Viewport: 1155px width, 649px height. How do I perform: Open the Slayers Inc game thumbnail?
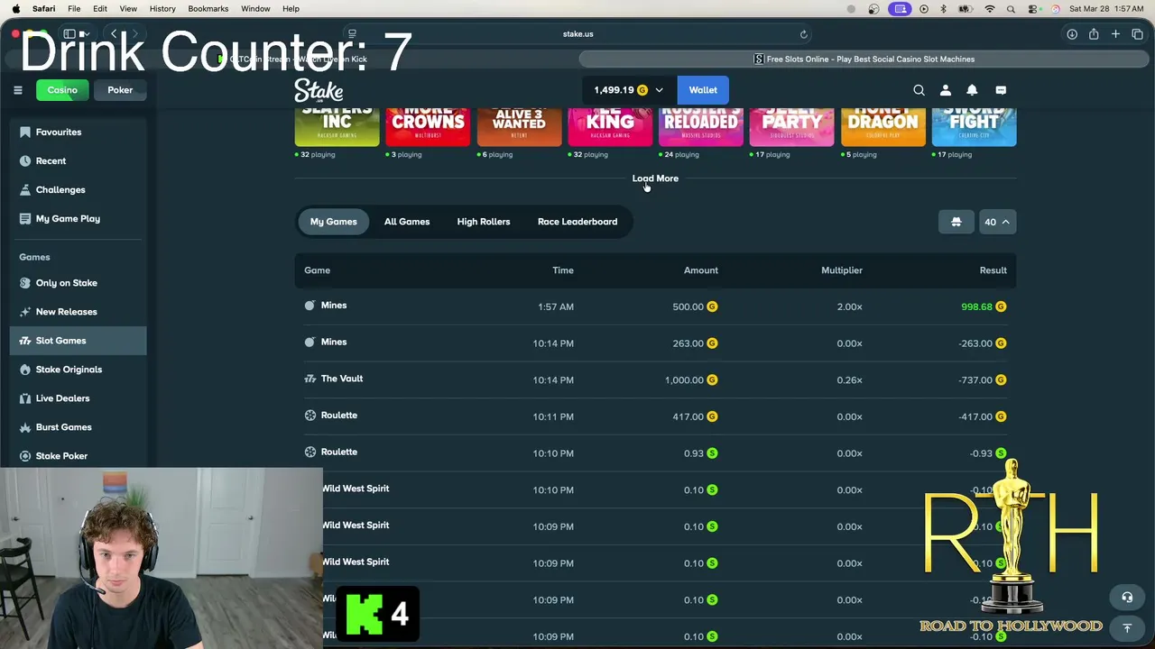click(337, 126)
